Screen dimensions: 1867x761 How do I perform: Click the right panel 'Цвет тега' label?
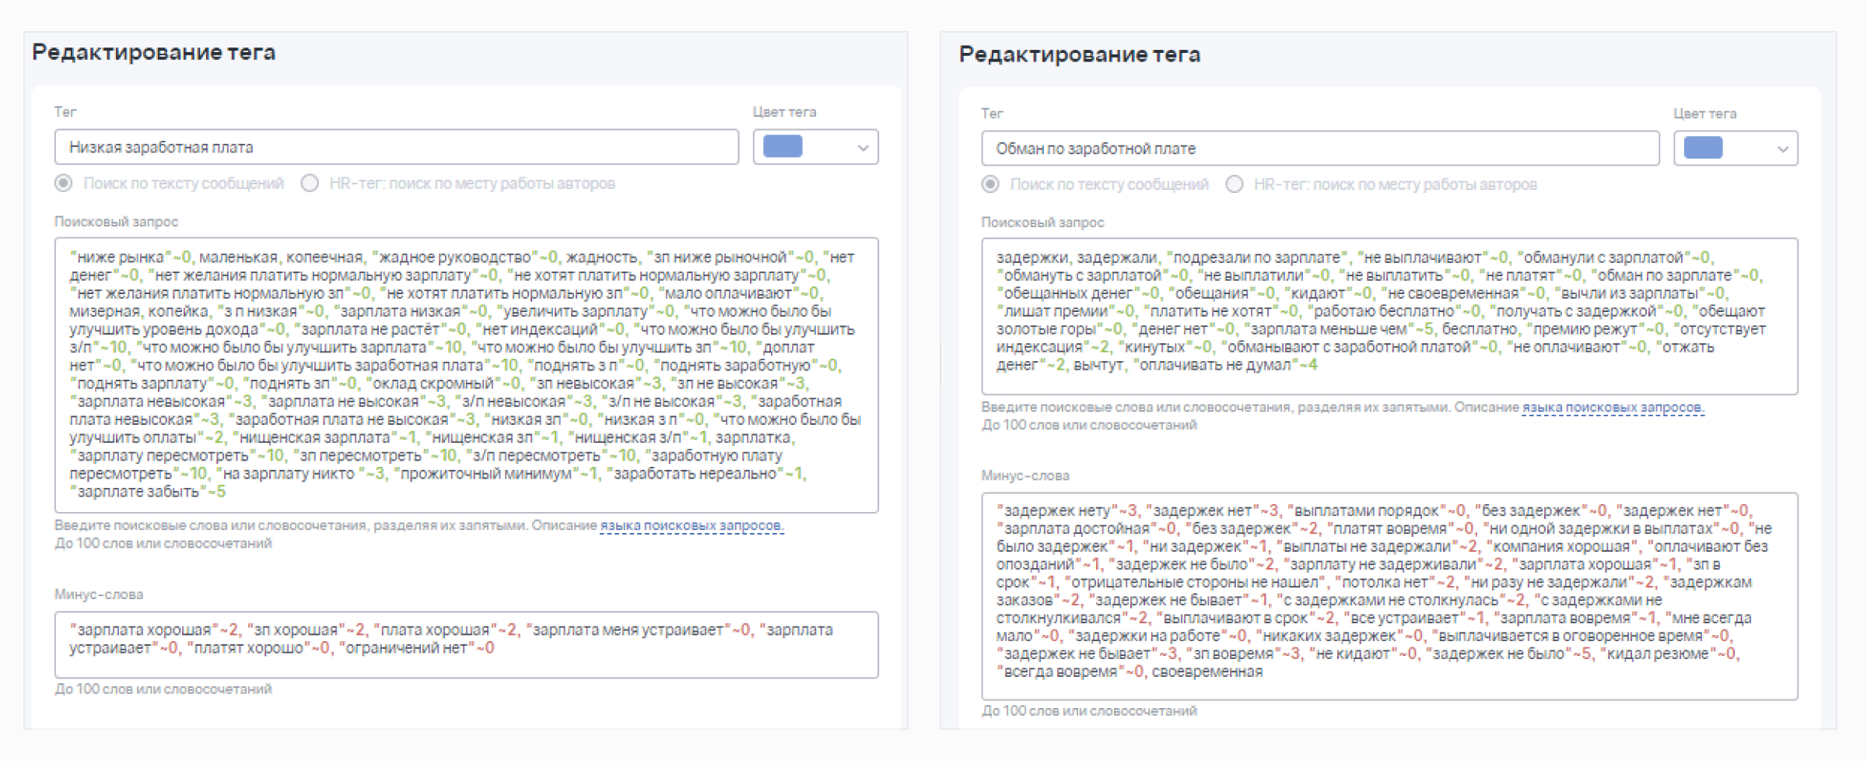pyautogui.click(x=1704, y=114)
